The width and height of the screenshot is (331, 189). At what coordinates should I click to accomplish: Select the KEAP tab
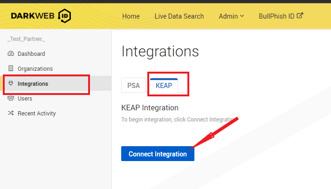[164, 85]
